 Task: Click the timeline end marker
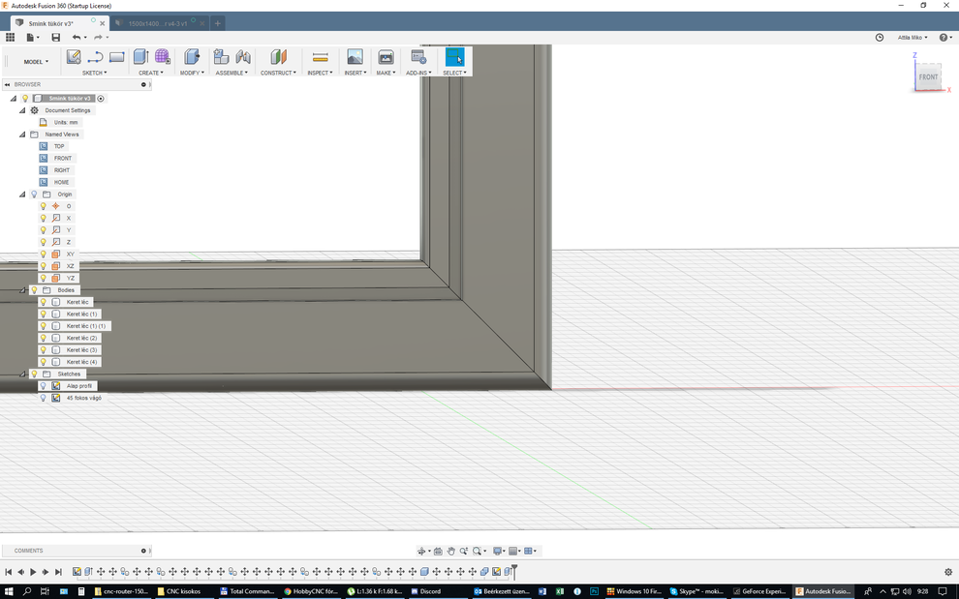coord(514,572)
